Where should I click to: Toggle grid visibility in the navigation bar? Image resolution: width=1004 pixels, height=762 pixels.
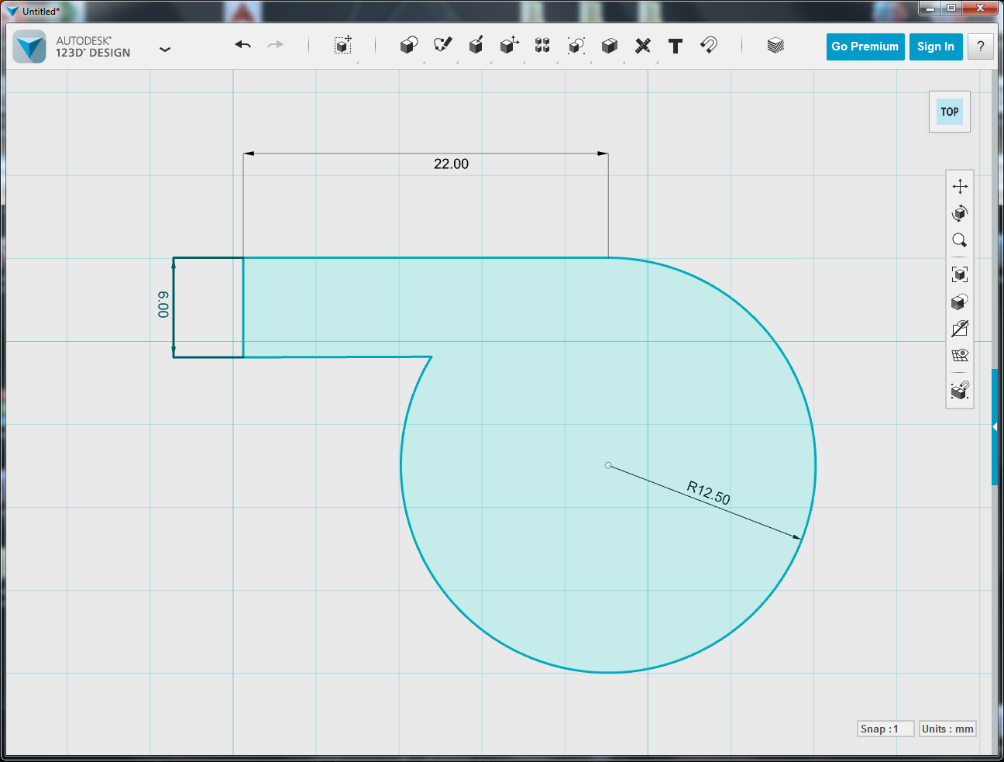pyautogui.click(x=960, y=356)
